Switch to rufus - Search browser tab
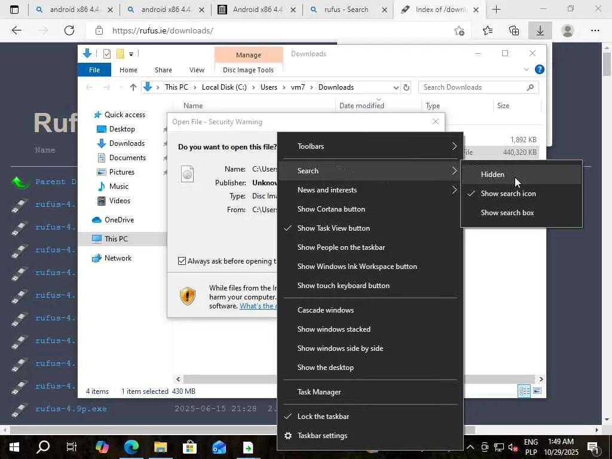The height and width of the screenshot is (459, 612). point(346,10)
